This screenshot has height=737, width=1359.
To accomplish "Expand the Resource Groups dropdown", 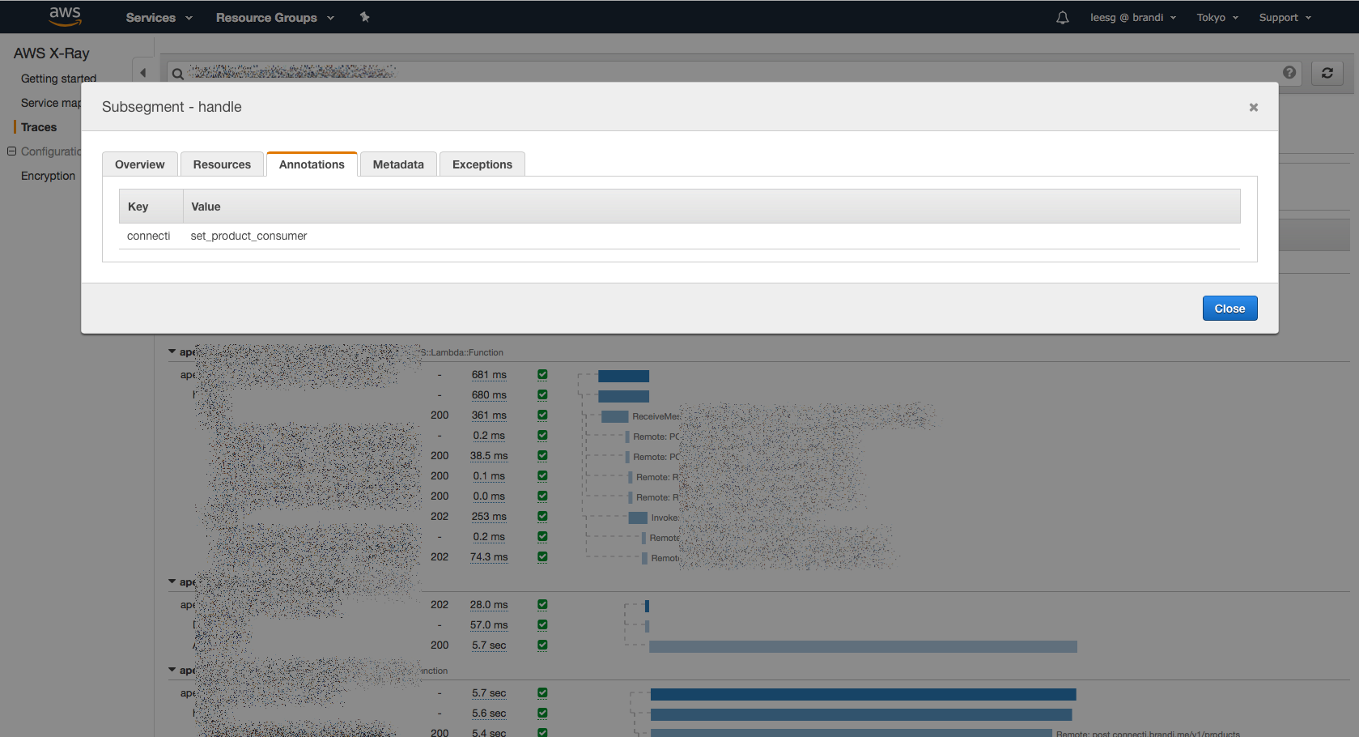I will (274, 18).
